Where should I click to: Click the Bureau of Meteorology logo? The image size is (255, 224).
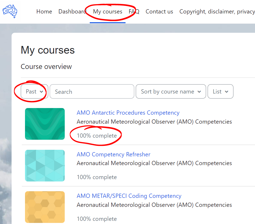click(11, 11)
